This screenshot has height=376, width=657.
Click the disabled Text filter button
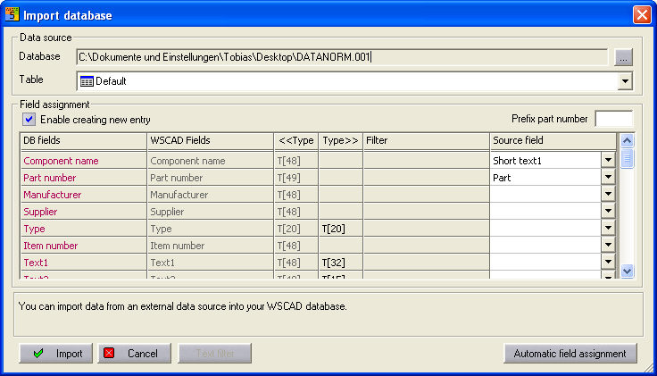pos(214,354)
